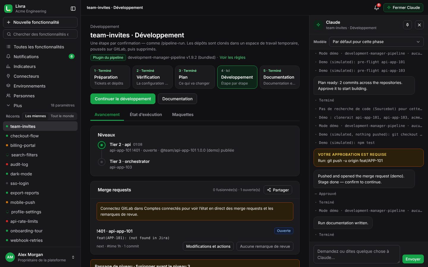Image resolution: width=428 pixels, height=267 pixels.
Task: Open the audit-log feature
Action: 40,164
